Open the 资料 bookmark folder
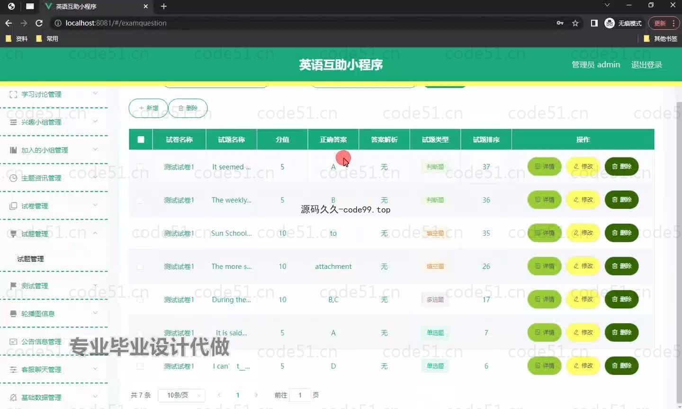682x409 pixels. (17, 39)
